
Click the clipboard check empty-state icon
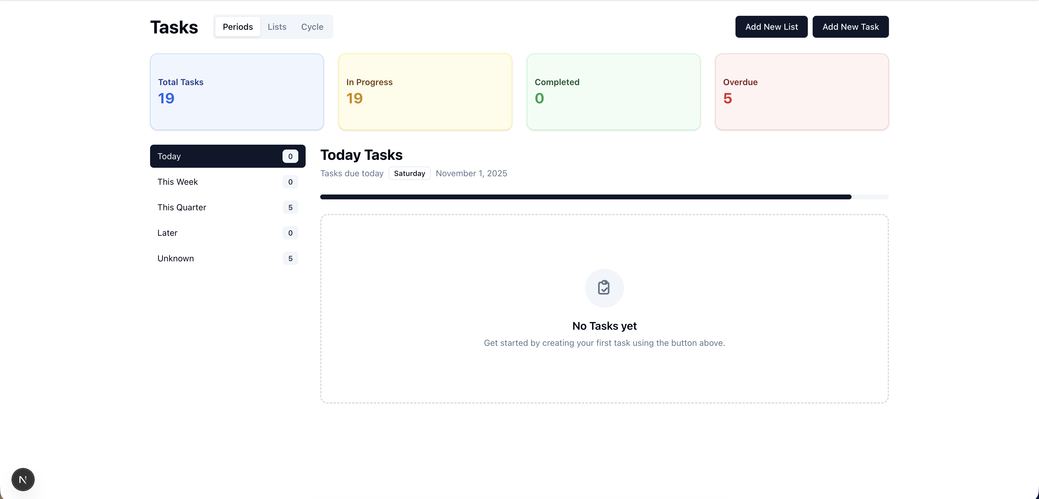pos(604,287)
